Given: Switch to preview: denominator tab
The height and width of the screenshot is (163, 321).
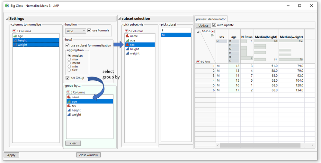Looking at the screenshot, I should point(211,19).
